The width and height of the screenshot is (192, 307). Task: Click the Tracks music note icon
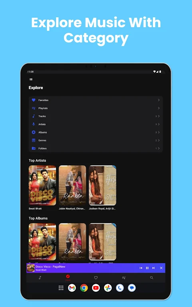point(34,116)
